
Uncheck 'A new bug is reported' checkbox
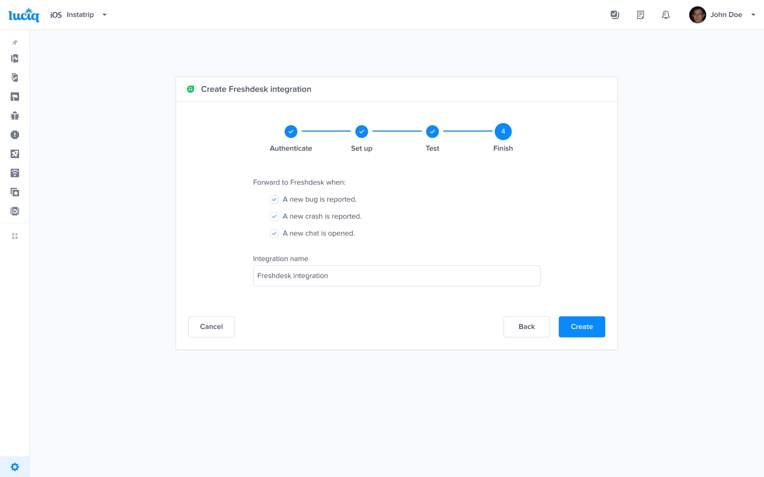pos(274,200)
